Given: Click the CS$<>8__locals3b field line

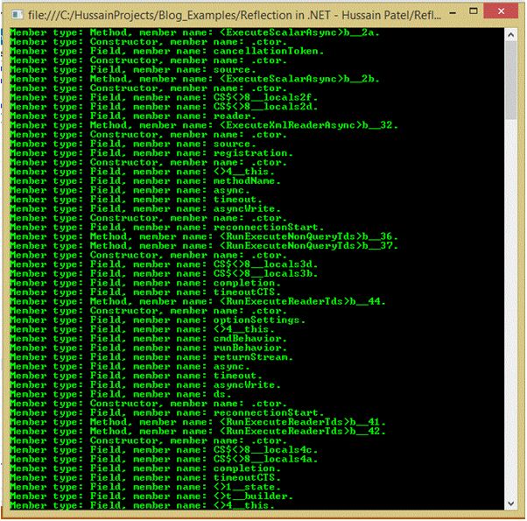Looking at the screenshot, I should [164, 273].
